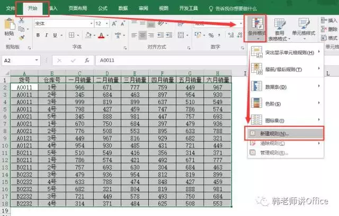The image size is (339, 216).
Task: Open the 条件格式 conditional formatting button
Action: click(255, 28)
